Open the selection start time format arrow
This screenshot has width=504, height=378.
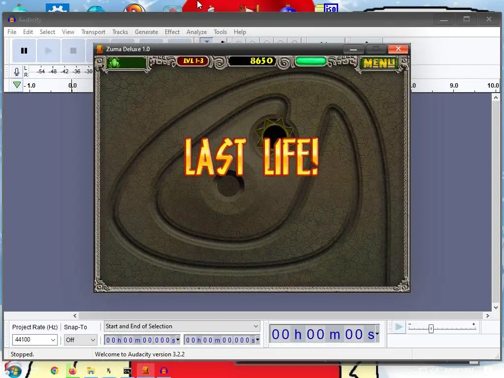pyautogui.click(x=178, y=340)
